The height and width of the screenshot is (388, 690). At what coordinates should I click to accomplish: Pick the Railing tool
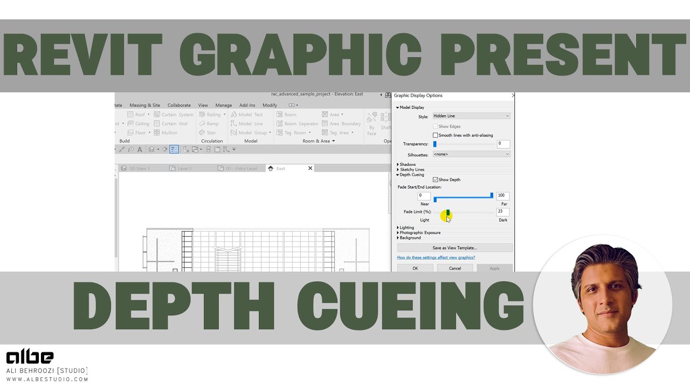[212, 114]
